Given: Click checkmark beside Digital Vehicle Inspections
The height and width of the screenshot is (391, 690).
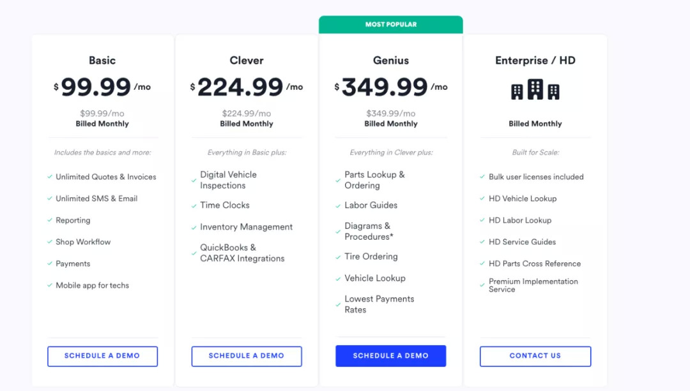Looking at the screenshot, I should (x=194, y=181).
